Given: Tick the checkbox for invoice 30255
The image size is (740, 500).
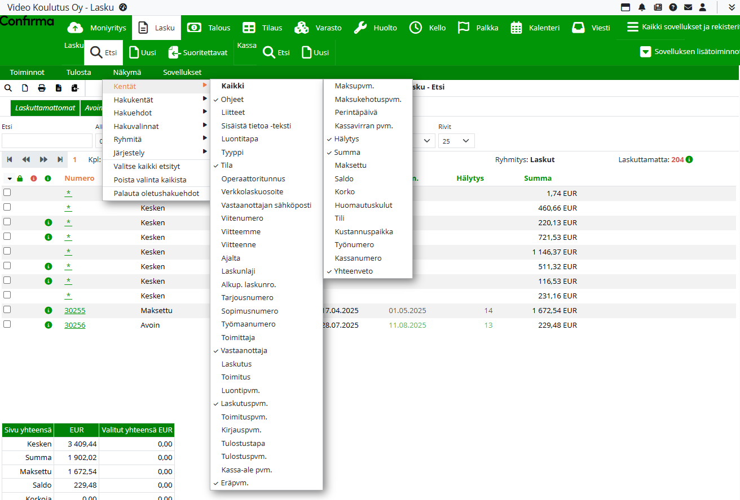Looking at the screenshot, I should pos(7,310).
